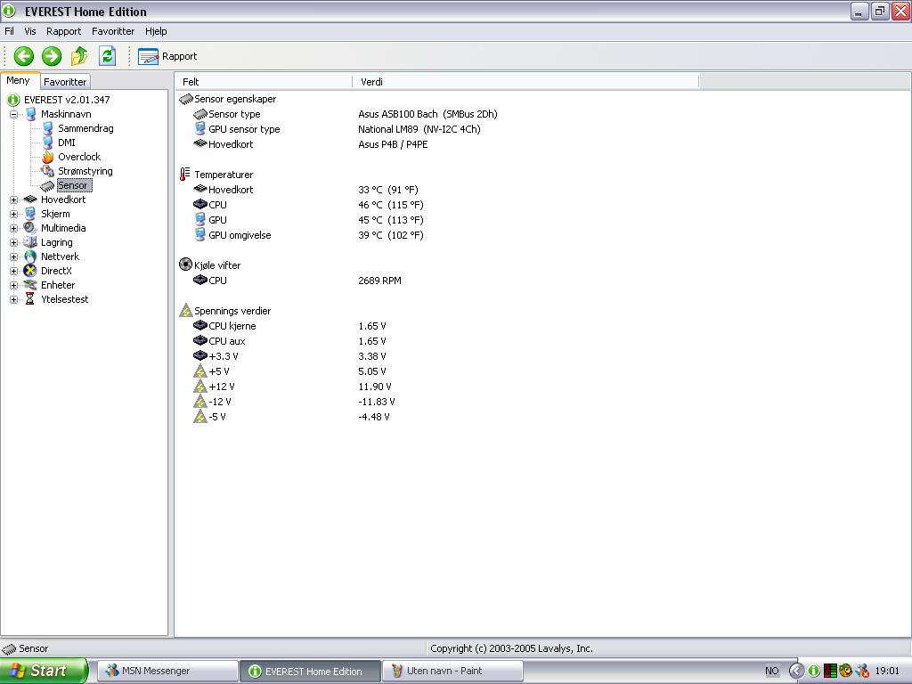Click the Ytelsestest hourglass icon
The image size is (912, 684).
[29, 299]
